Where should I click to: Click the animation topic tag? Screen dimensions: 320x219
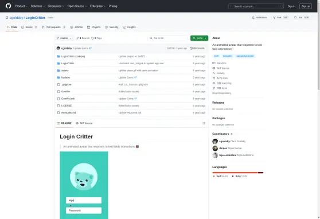coord(227,56)
